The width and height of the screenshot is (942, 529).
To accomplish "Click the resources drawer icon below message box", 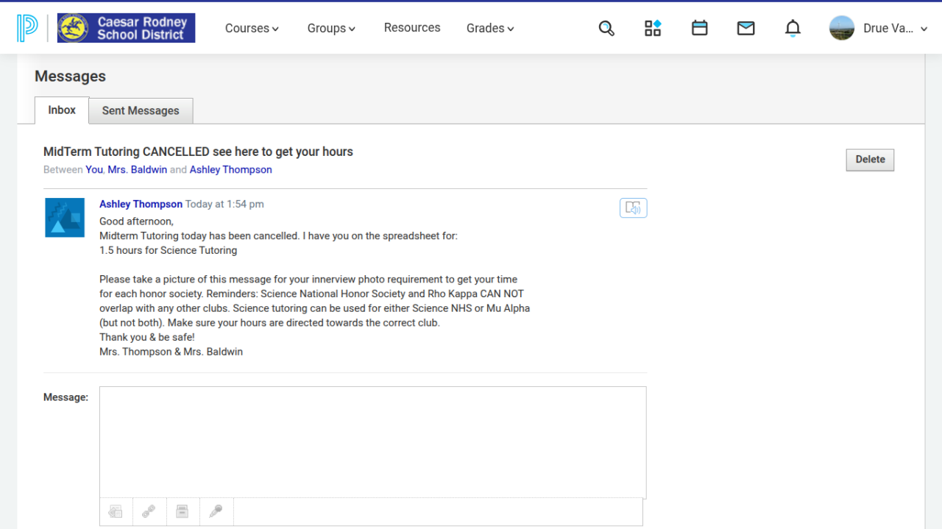I will point(183,511).
